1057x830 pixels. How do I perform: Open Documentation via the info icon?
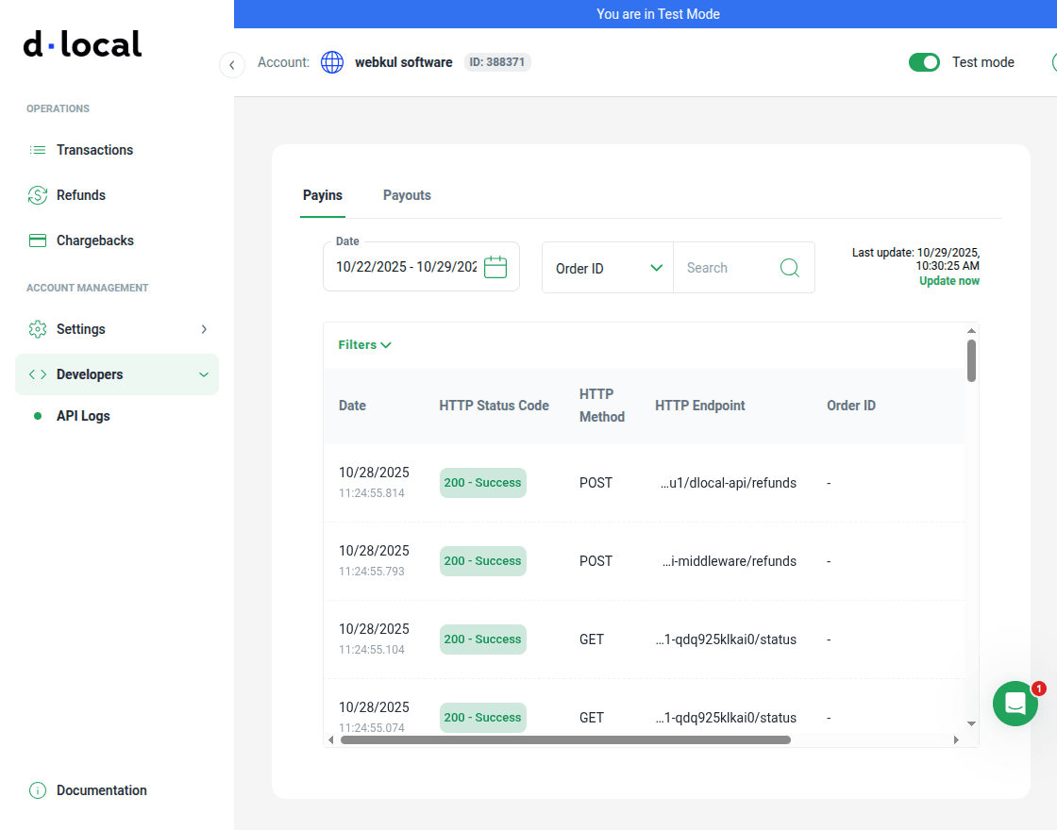tap(37, 789)
